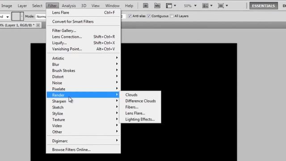Launch Mini Bridge from the Mb icon
The height and width of the screenshot is (161, 286).
157,6
